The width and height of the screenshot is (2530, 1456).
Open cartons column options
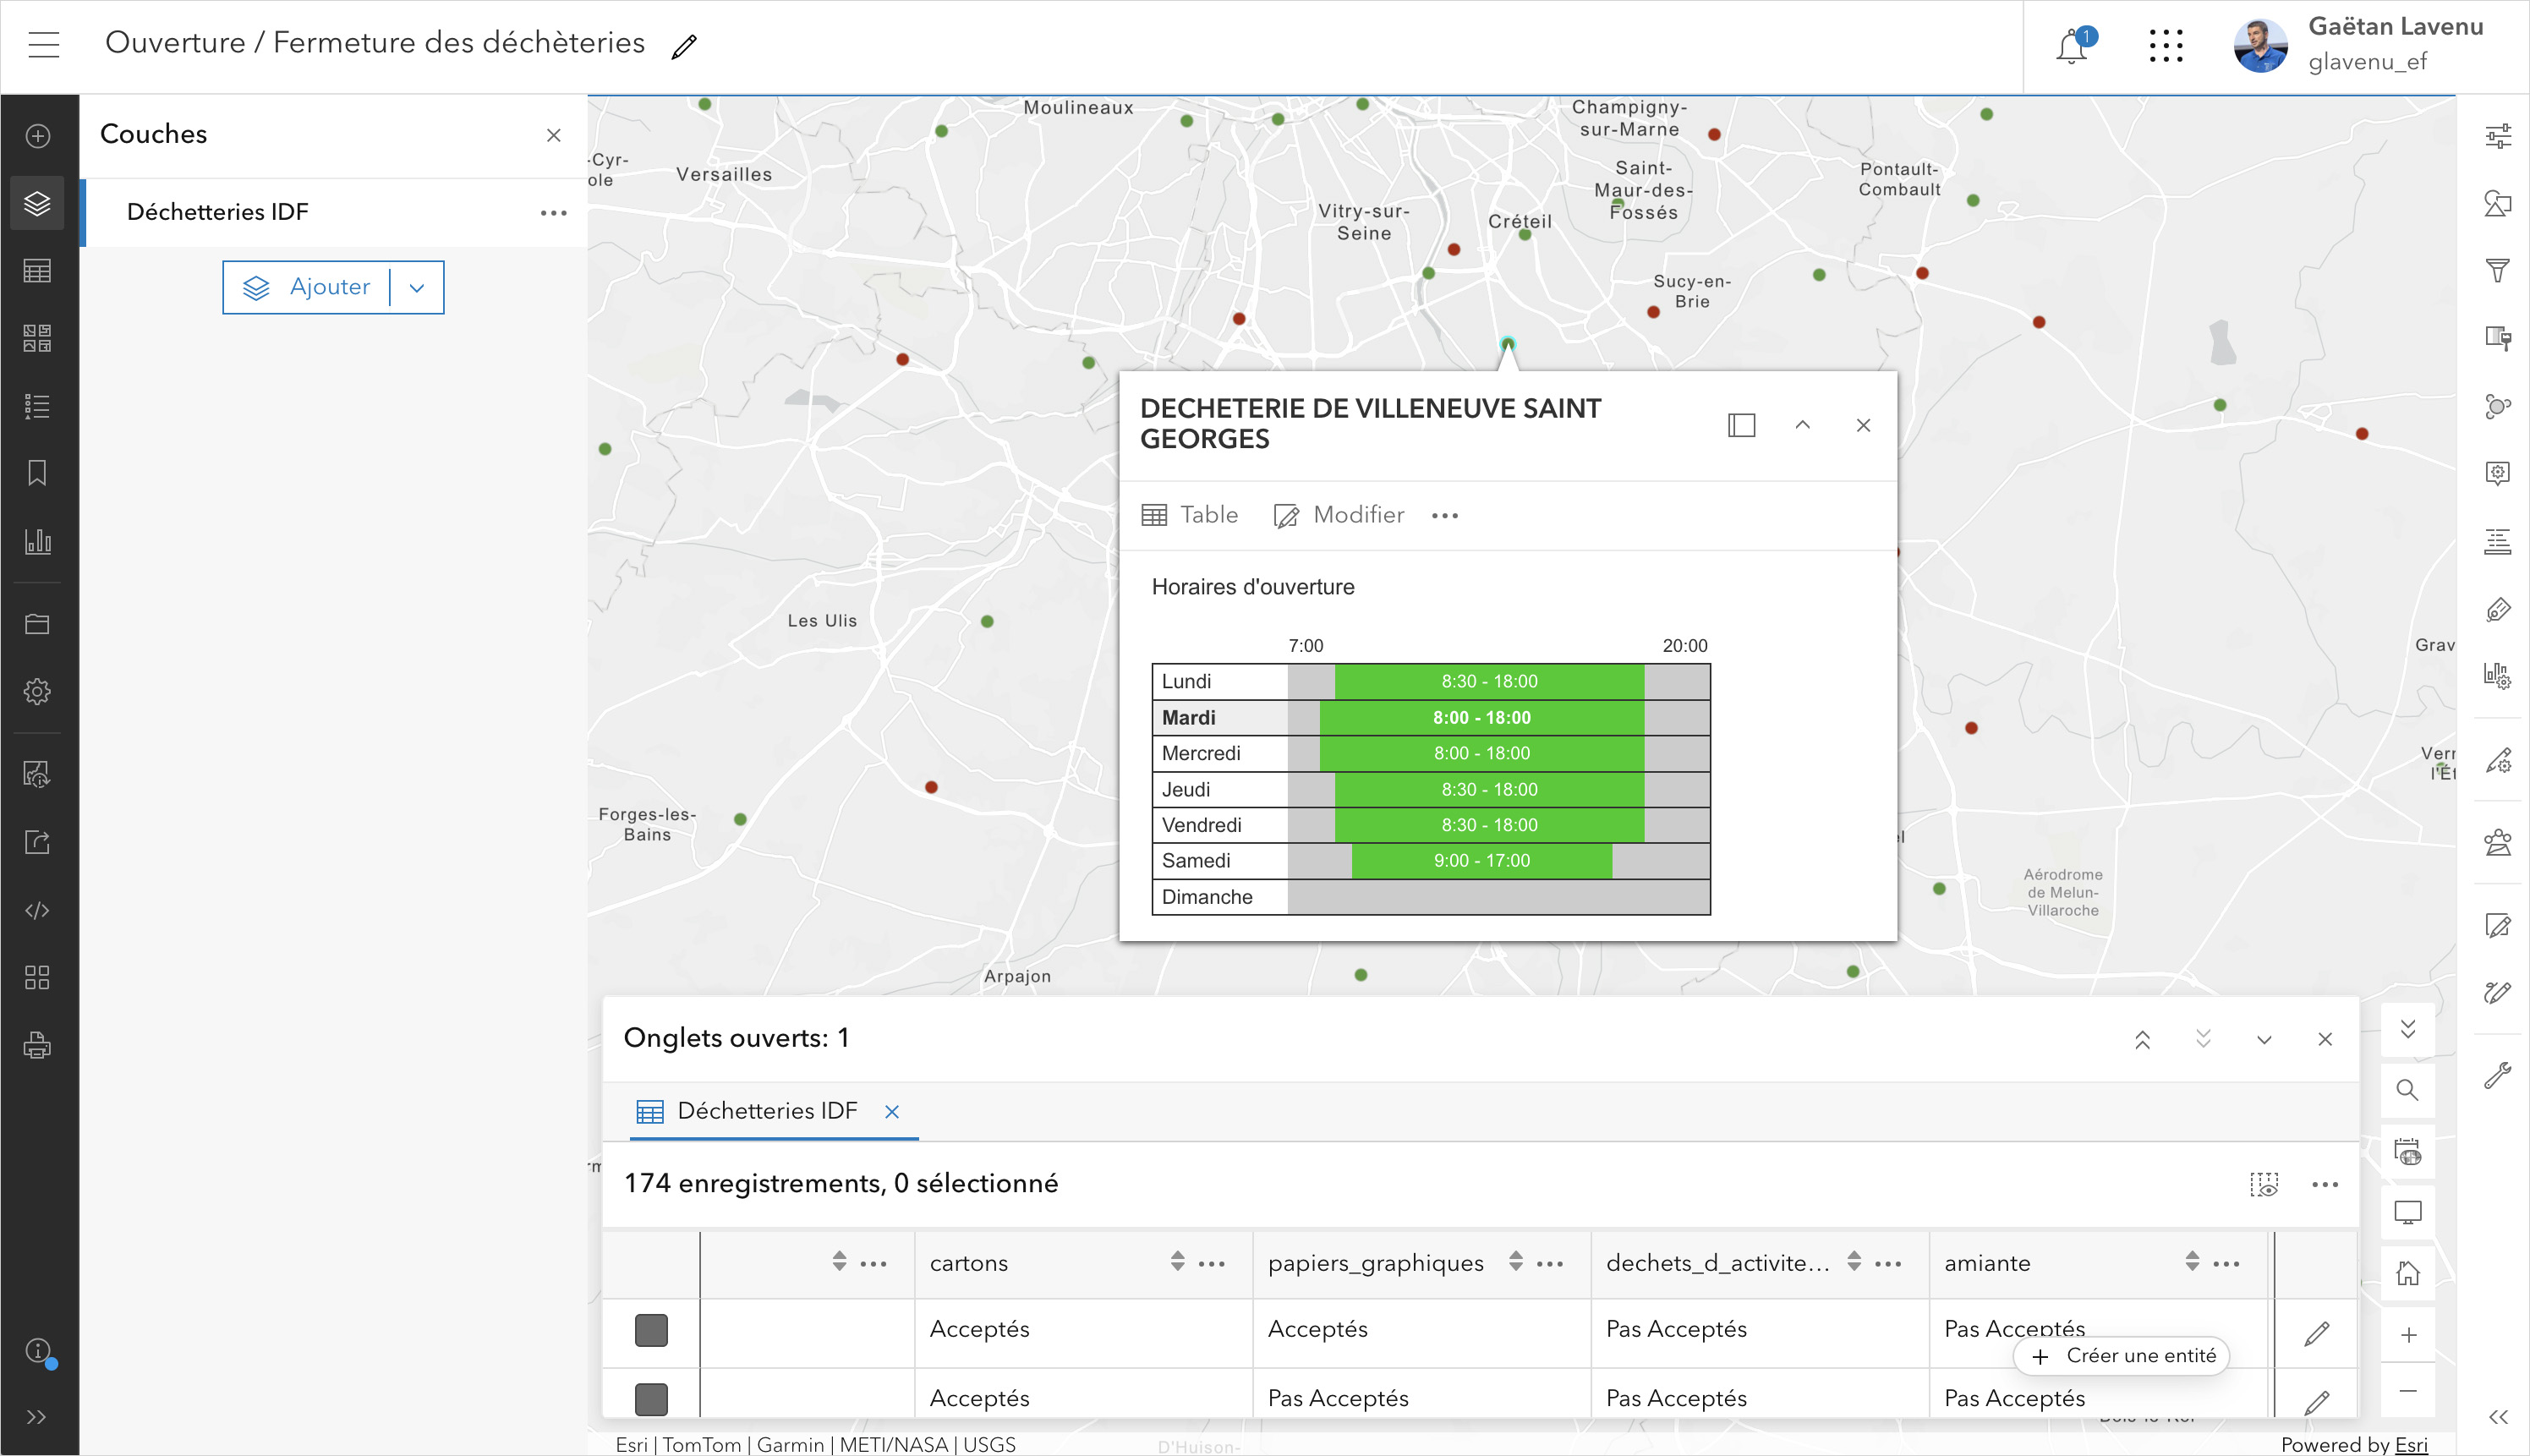click(1212, 1264)
